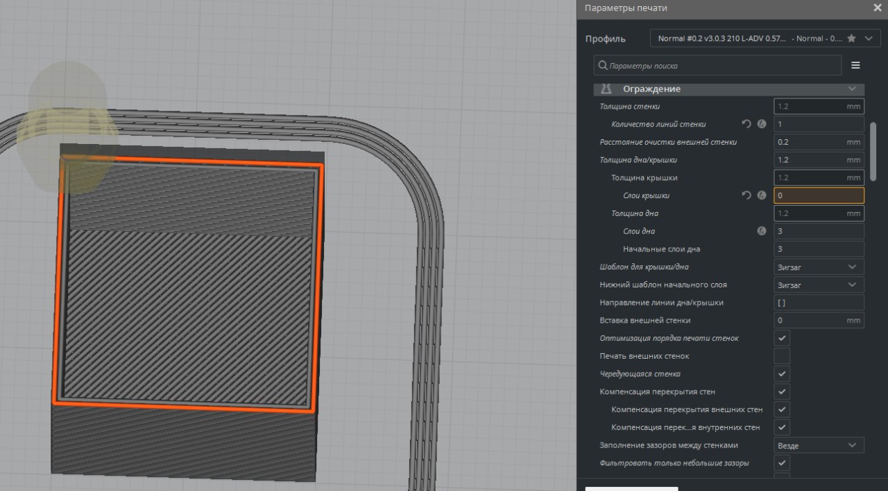Click the Расстояние очистки внешней стенки label
Viewport: 888px width, 491px height.
668,142
